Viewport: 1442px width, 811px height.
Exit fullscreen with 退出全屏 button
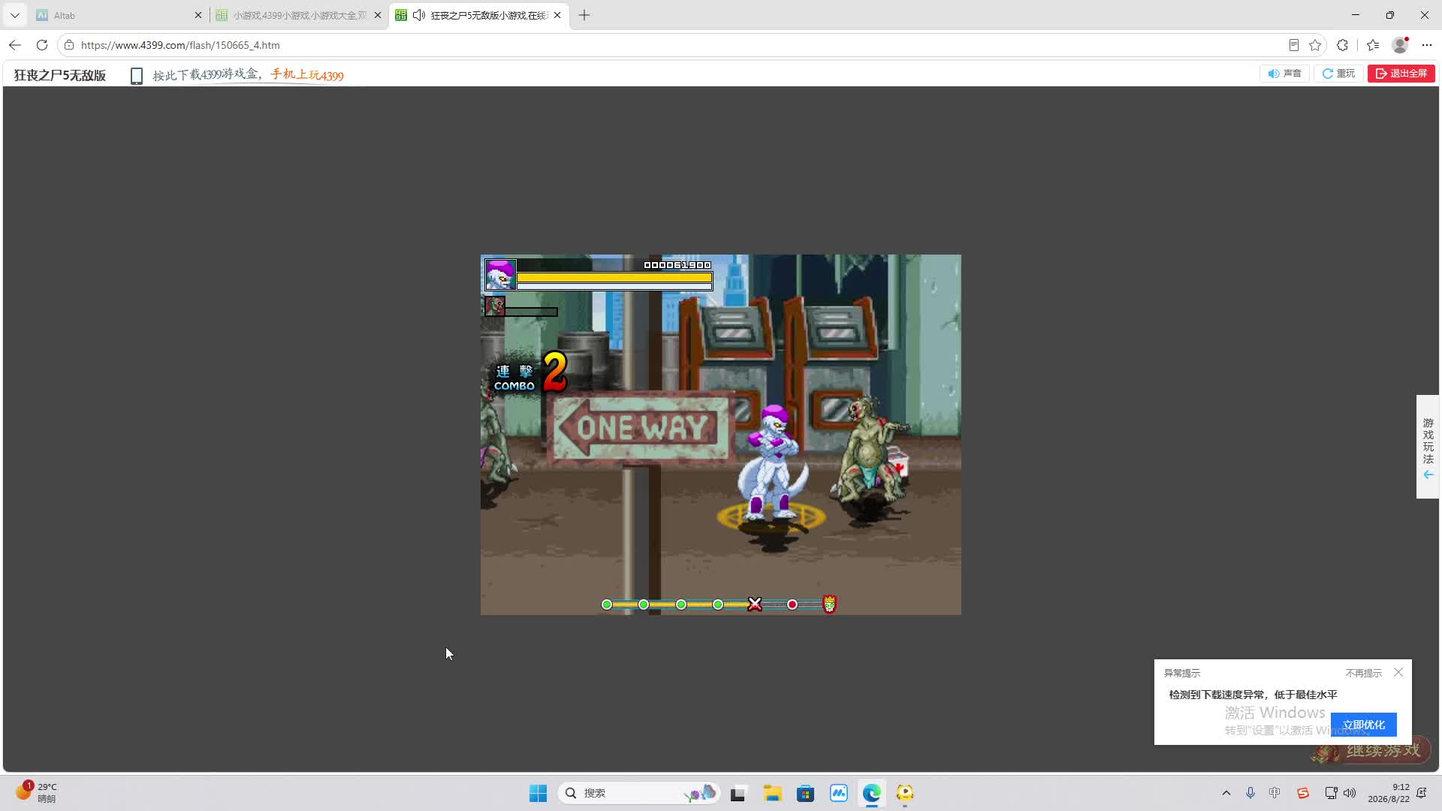[1401, 74]
